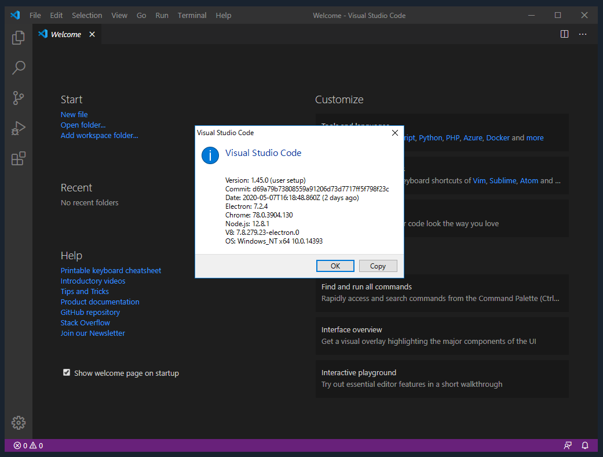Screen dimensions: 603x457
Task: Open the Run and Debug view
Action: pos(18,128)
